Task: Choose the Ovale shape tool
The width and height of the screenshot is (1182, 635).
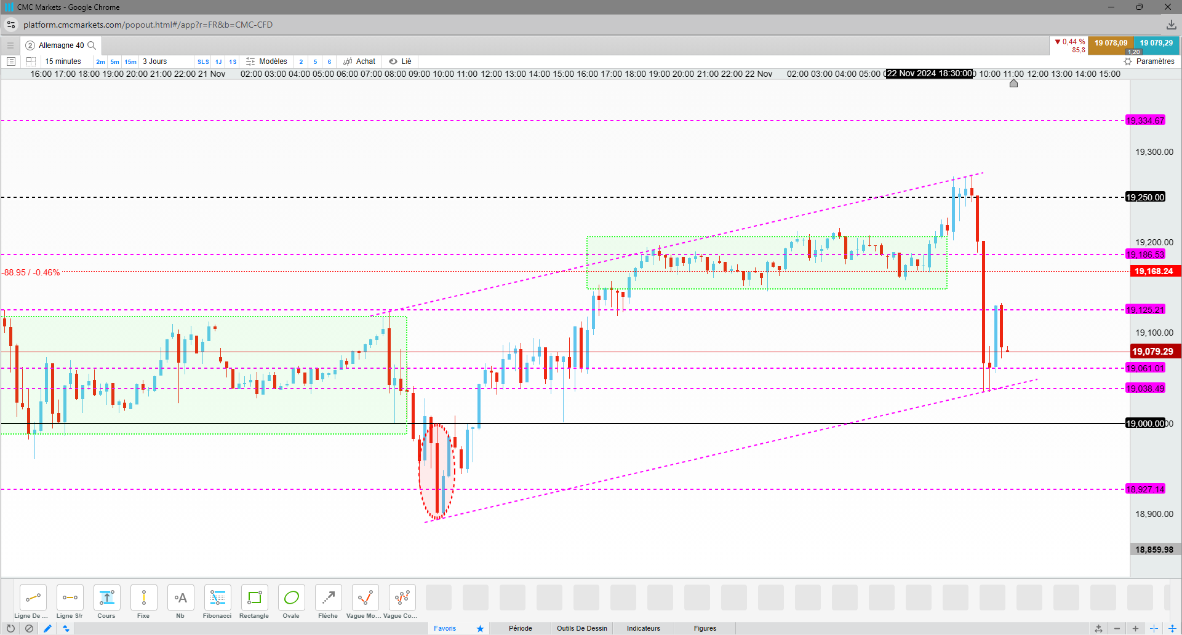Action: [x=292, y=598]
